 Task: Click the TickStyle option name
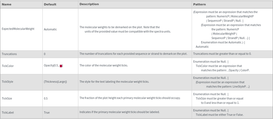(x=7, y=82)
